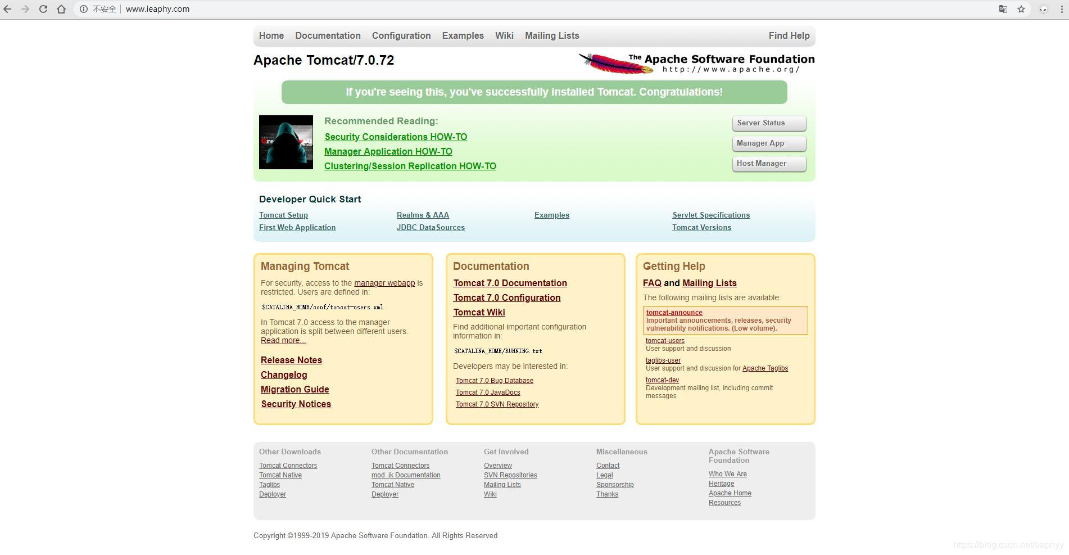Click the manager webapp link
The width and height of the screenshot is (1069, 555).
click(x=384, y=283)
